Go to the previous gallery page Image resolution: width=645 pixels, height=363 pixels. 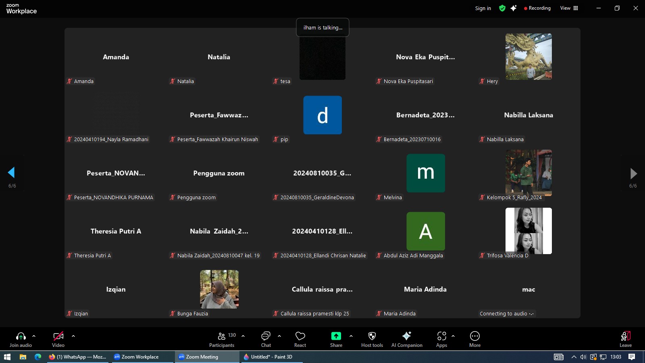point(12,173)
